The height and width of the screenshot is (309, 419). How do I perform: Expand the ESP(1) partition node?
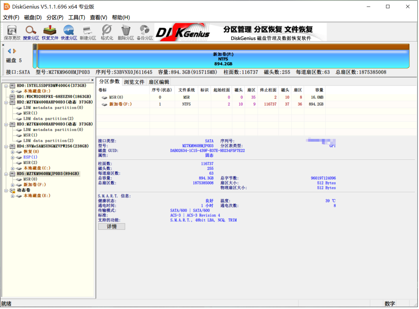[x=12, y=158]
